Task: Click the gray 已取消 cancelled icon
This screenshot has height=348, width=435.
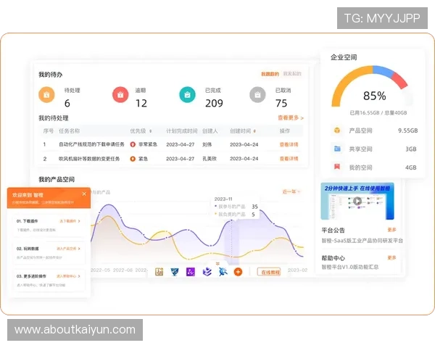Action: (x=257, y=95)
